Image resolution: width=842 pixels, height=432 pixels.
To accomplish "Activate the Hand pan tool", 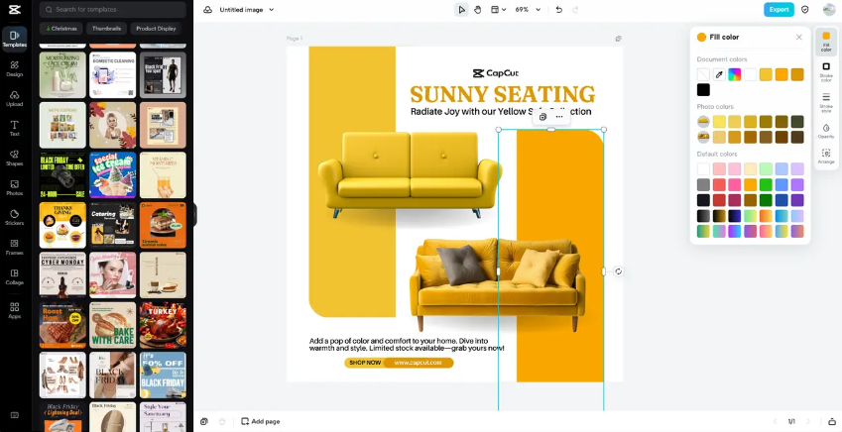I will [477, 10].
